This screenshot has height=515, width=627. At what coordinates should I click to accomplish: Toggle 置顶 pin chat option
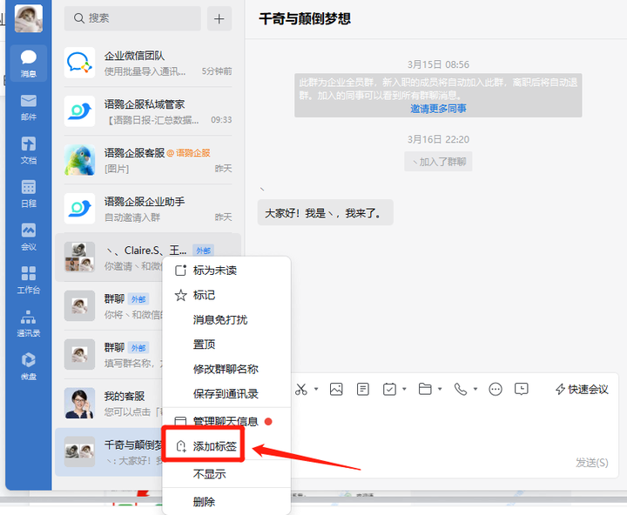204,344
